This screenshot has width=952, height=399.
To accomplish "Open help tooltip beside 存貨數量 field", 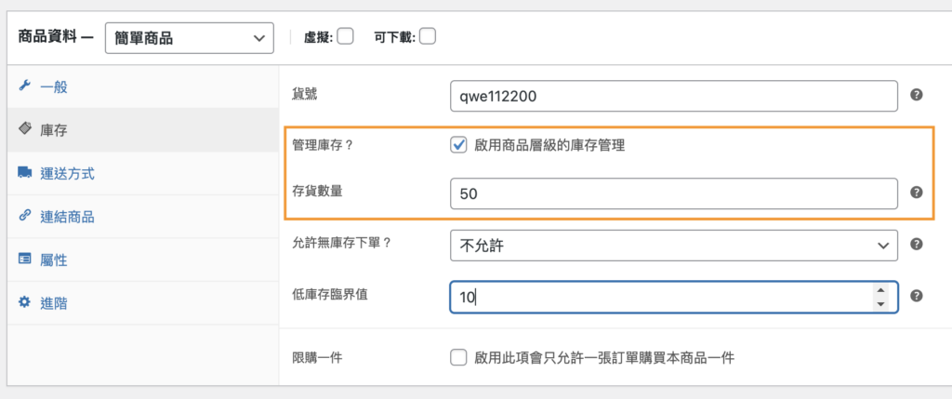I will (x=917, y=192).
